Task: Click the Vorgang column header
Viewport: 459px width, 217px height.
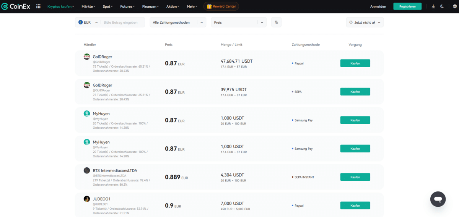Action: coord(355,45)
